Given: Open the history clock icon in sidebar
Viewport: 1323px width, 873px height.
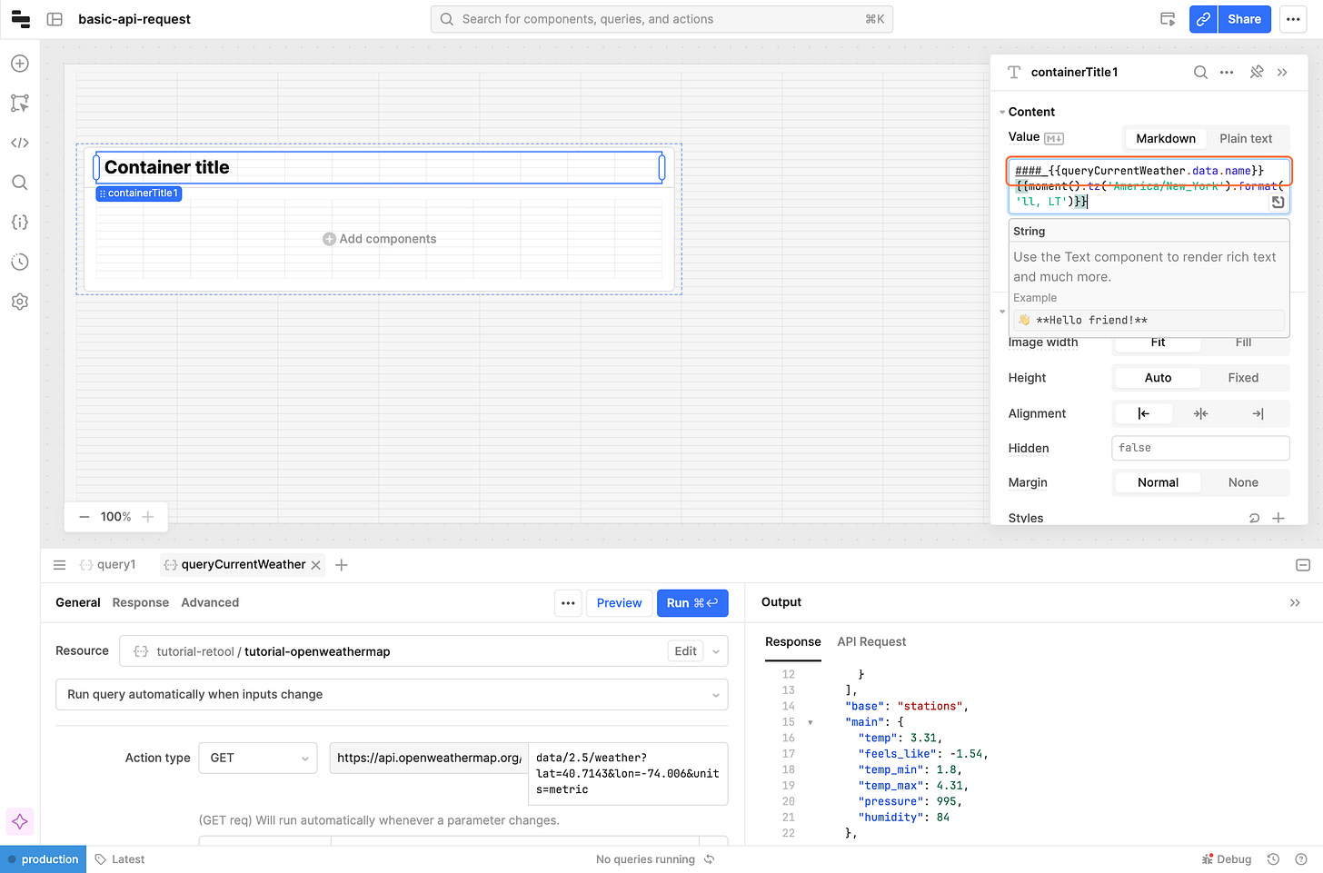Looking at the screenshot, I should [20, 262].
